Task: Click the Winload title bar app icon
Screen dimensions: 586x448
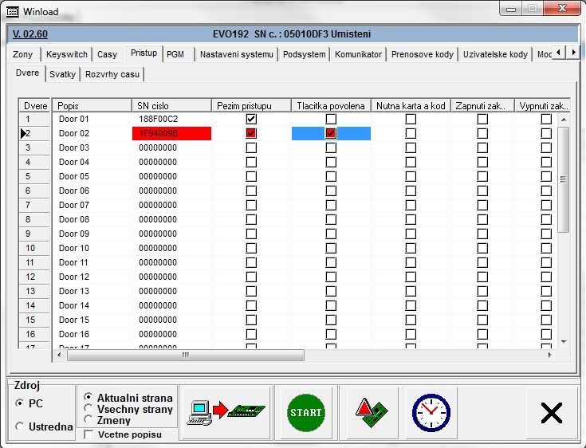Action: click(x=12, y=12)
